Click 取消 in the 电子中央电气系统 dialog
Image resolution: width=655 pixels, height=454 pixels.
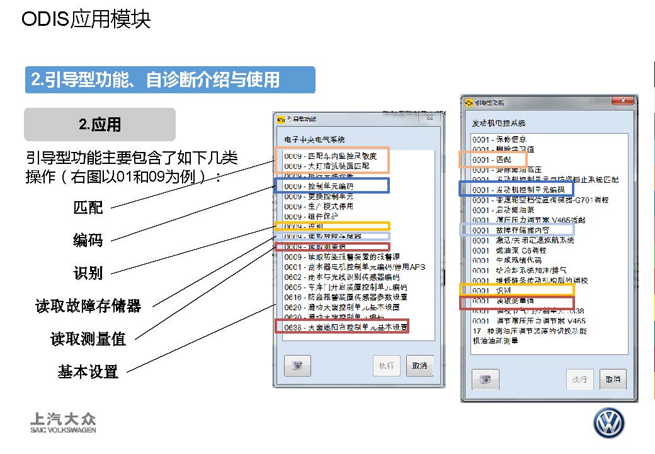(419, 366)
